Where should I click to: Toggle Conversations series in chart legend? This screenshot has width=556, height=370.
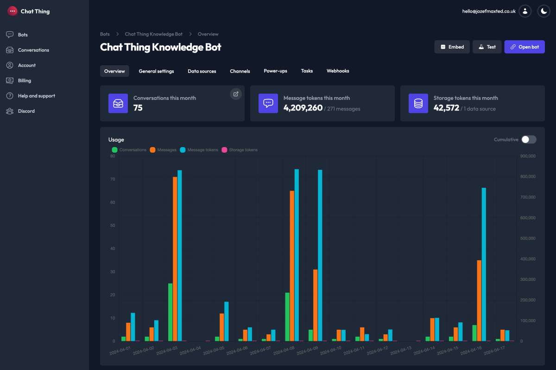tap(129, 150)
